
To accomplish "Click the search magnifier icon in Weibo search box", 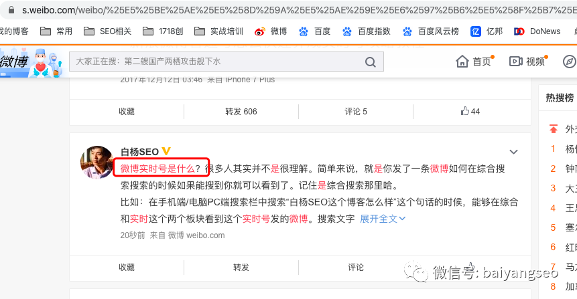I will tap(370, 62).
